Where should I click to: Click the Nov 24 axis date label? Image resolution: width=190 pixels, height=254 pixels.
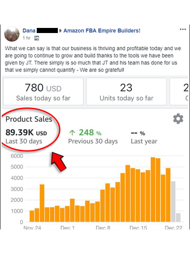(x=33, y=227)
